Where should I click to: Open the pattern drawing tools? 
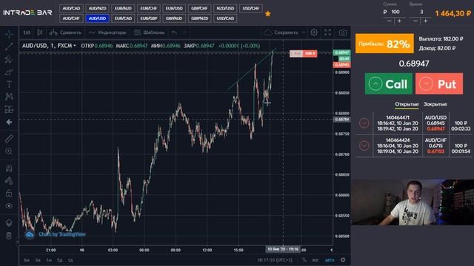[9, 97]
